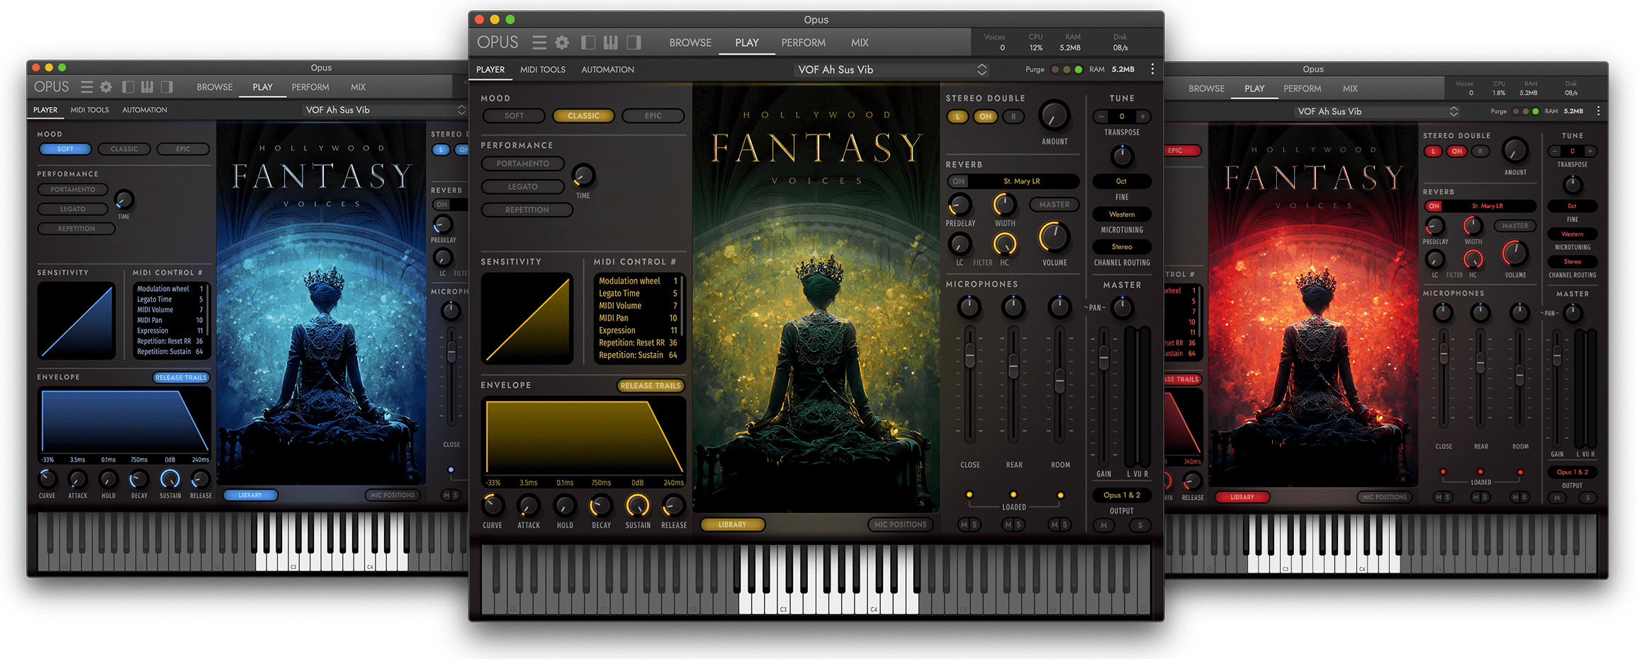Open the three-dot options menu in the center window
Screen dimensions: 1637x659
1152,69
